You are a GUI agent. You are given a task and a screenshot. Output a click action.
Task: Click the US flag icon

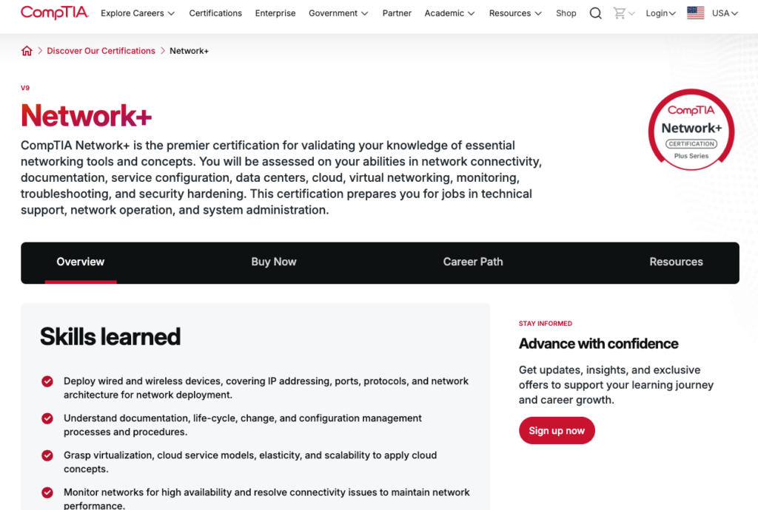[x=695, y=12]
